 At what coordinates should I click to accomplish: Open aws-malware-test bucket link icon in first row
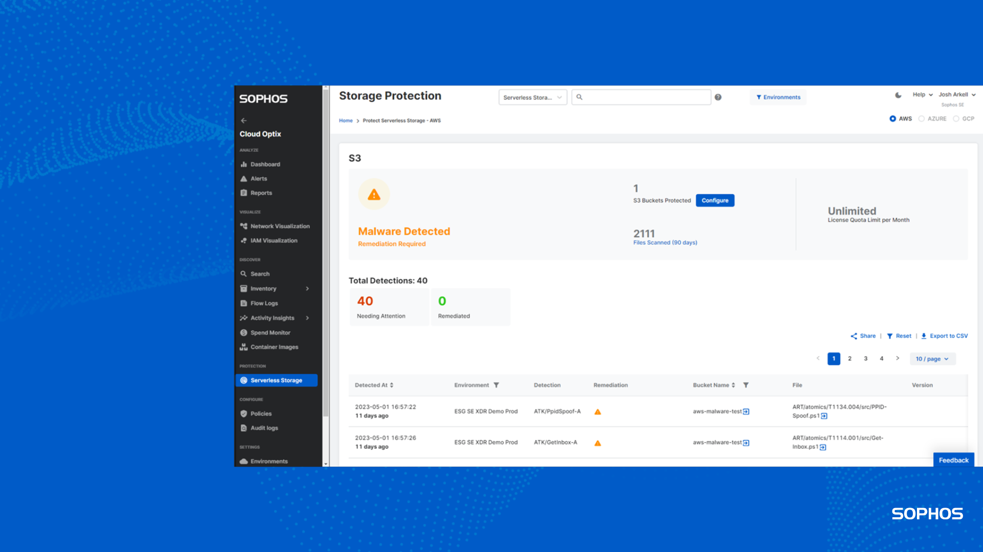click(x=746, y=411)
